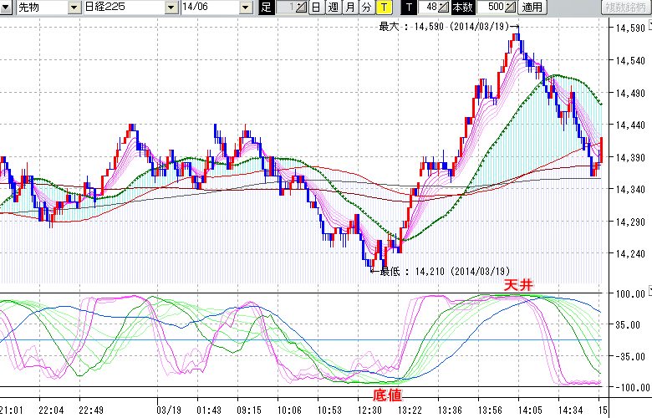Toggle the yellow T tick button

[x=384, y=8]
